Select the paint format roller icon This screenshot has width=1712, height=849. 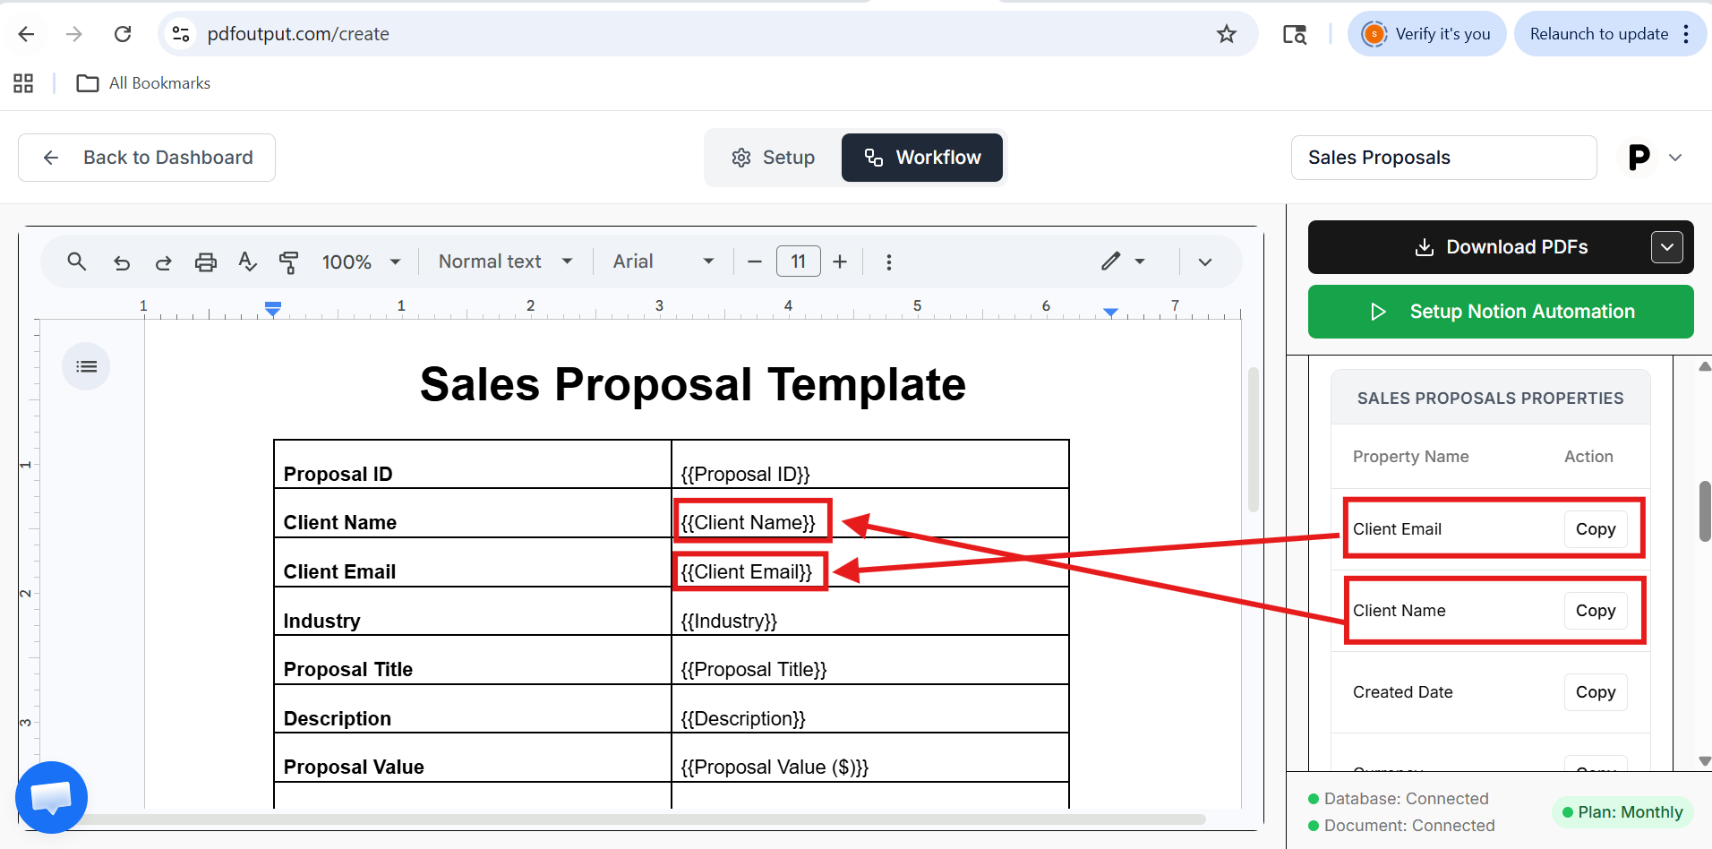pyautogui.click(x=288, y=262)
